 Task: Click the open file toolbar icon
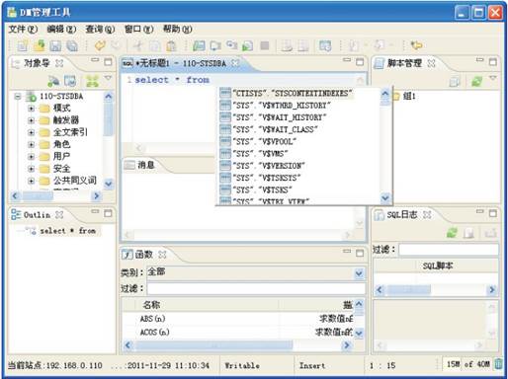click(x=40, y=45)
